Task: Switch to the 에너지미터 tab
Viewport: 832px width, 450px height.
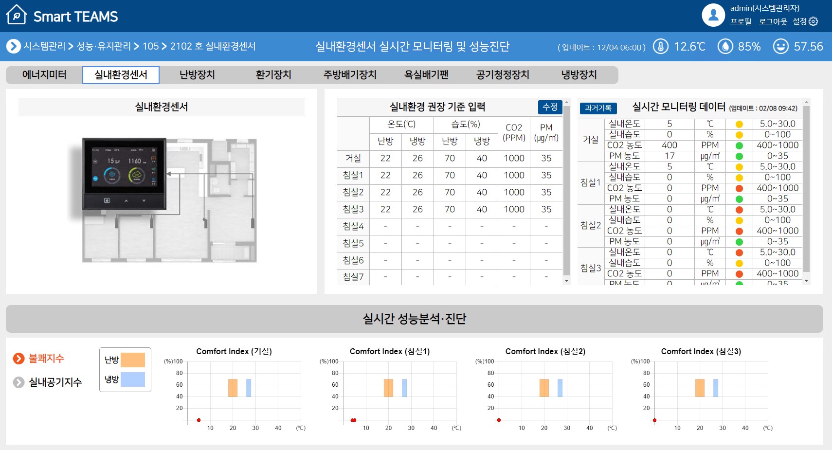Action: [x=44, y=75]
